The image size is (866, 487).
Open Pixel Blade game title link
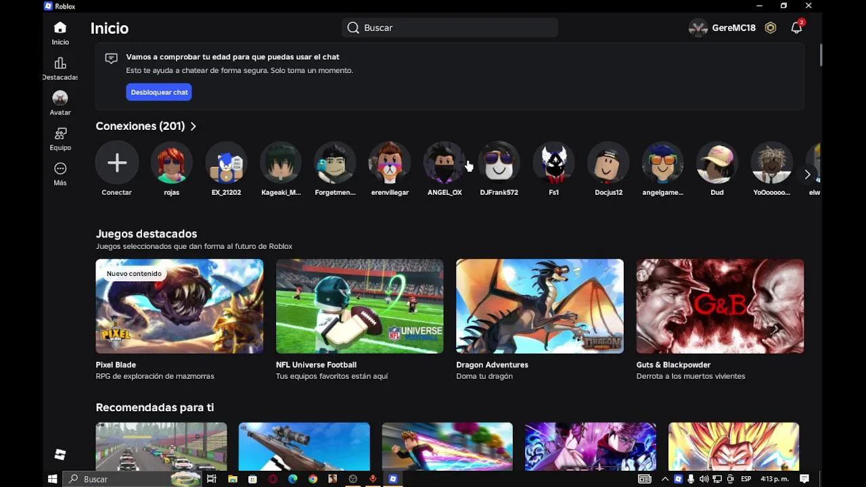[116, 365]
